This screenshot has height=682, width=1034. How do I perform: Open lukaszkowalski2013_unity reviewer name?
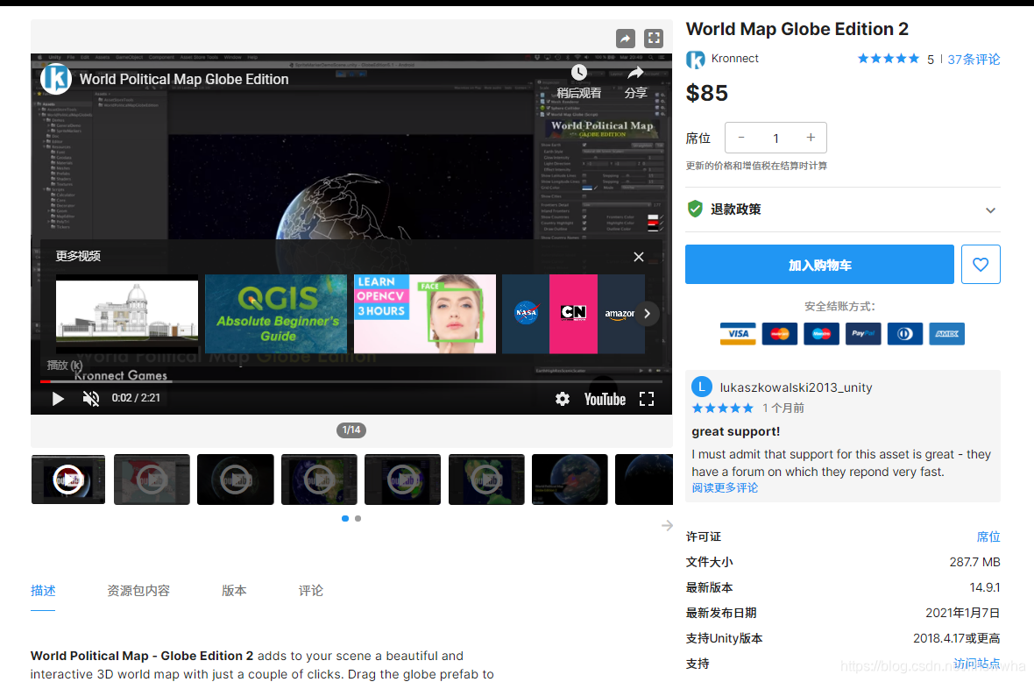796,387
